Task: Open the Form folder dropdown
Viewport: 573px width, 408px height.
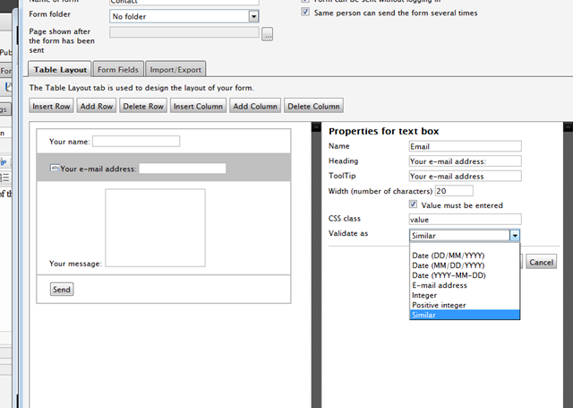Action: pyautogui.click(x=253, y=16)
